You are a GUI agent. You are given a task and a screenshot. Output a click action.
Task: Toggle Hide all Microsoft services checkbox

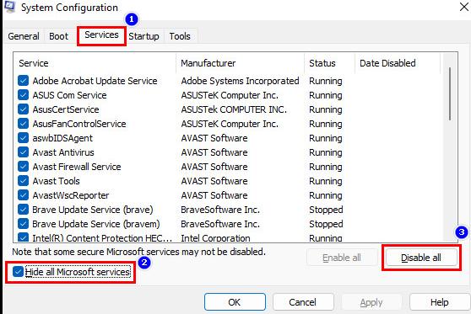click(x=18, y=272)
